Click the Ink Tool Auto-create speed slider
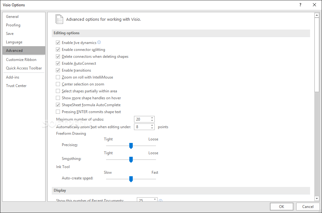 tap(131, 179)
